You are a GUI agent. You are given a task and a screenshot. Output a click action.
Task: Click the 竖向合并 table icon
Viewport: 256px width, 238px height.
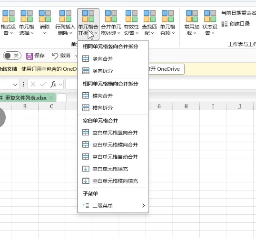point(86,59)
